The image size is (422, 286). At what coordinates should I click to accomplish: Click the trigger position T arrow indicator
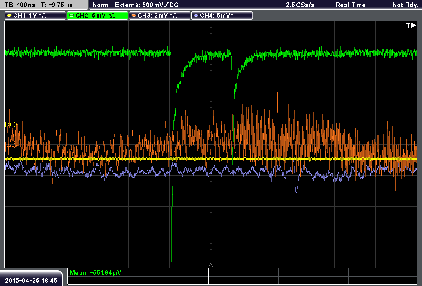tap(411, 25)
